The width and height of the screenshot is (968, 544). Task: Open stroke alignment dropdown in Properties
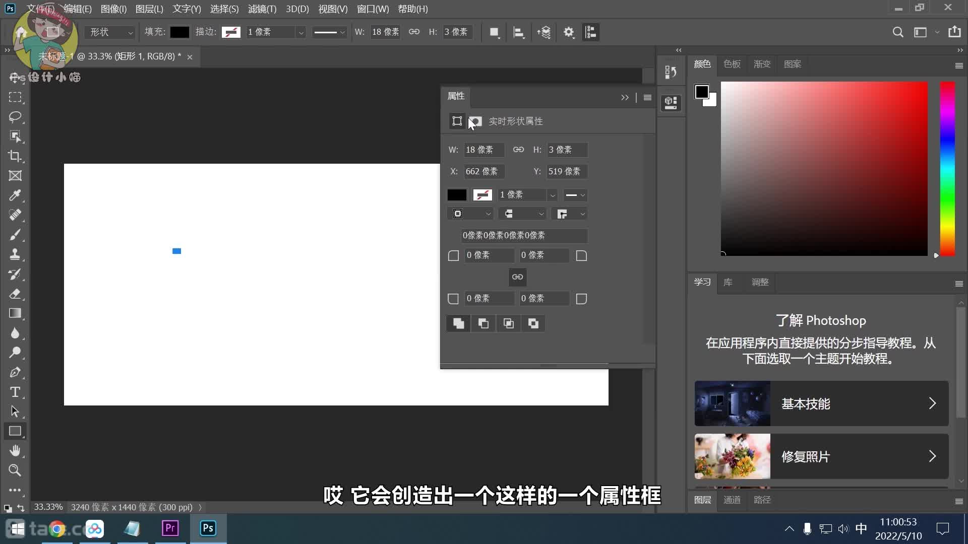coord(470,214)
